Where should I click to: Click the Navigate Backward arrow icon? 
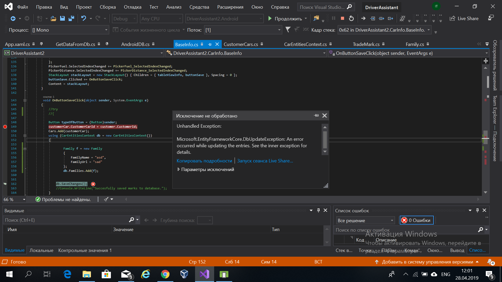(13, 19)
